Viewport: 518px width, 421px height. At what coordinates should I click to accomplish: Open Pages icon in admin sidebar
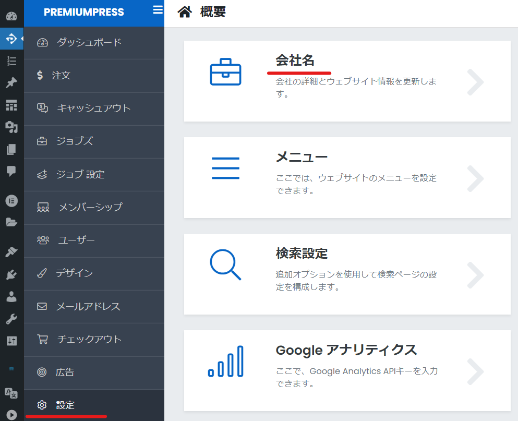pyautogui.click(x=11, y=149)
